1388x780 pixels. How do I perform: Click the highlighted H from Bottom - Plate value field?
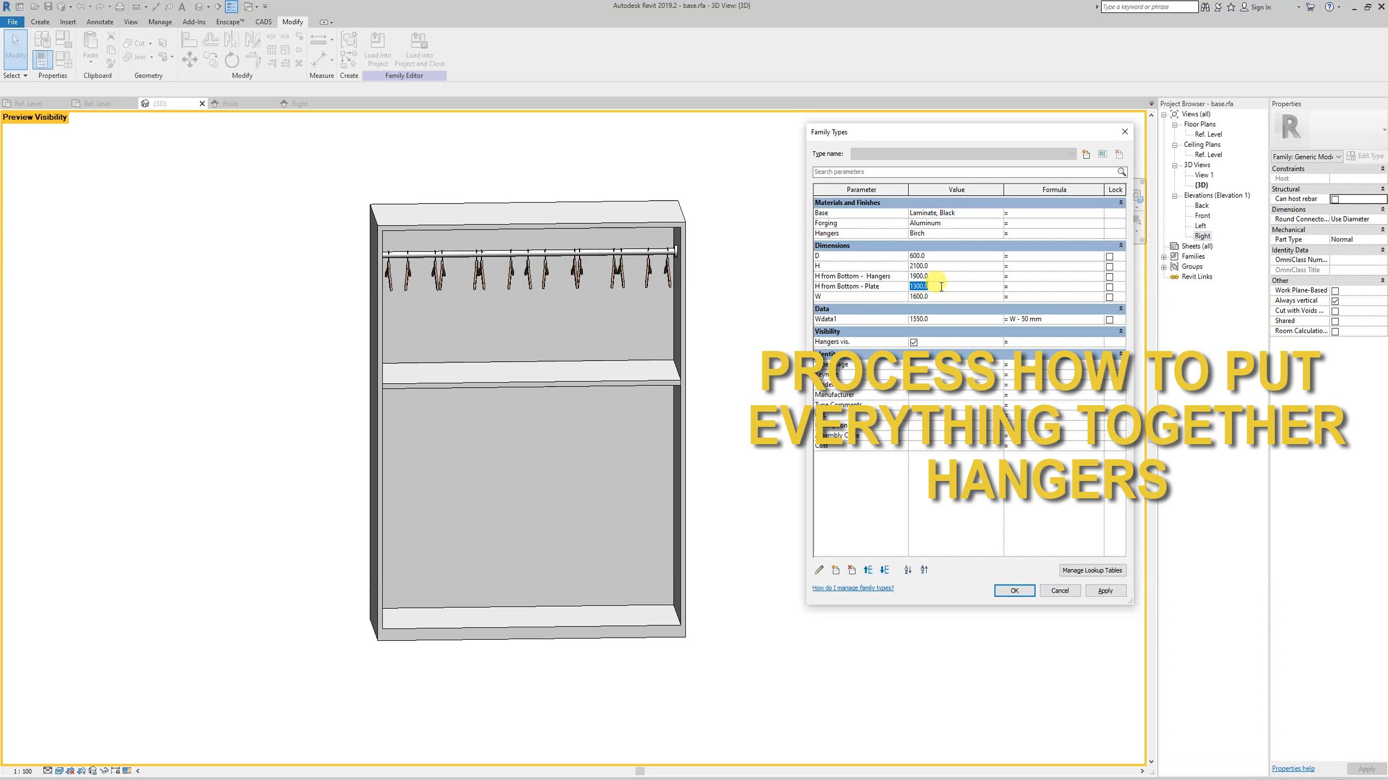919,286
